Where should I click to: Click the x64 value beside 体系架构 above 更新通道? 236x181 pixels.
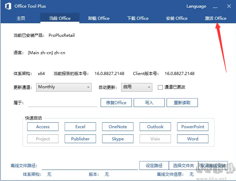(x=41, y=74)
